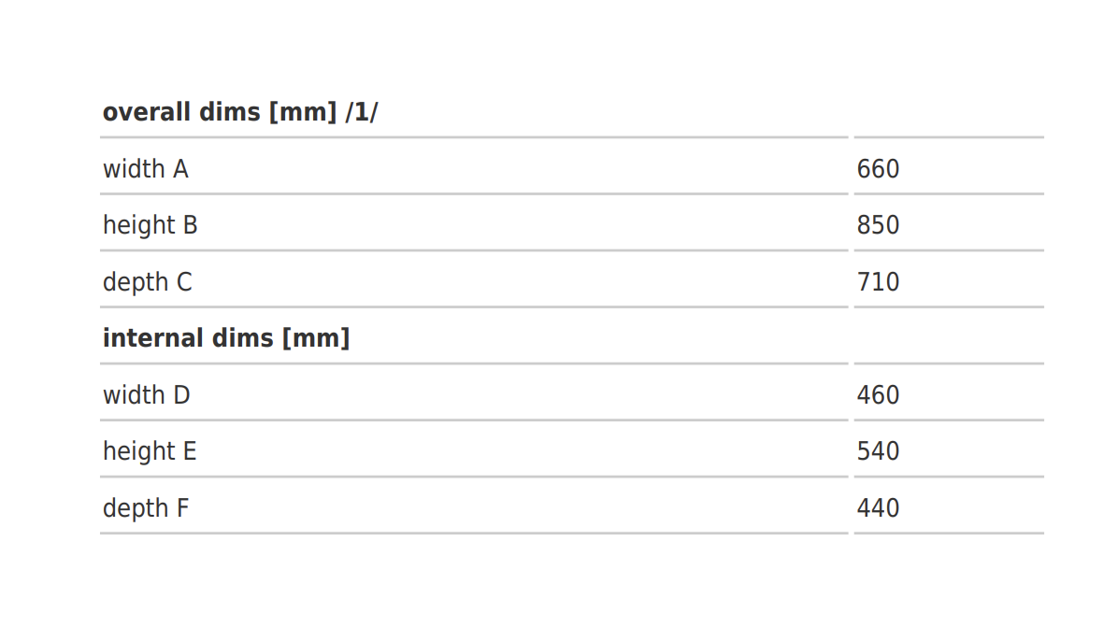Click the height B value 850
Screen dimensions: 1103x641
tap(878, 225)
